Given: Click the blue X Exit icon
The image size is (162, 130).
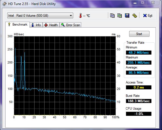Looking at the screenshot, I should pos(145,16).
